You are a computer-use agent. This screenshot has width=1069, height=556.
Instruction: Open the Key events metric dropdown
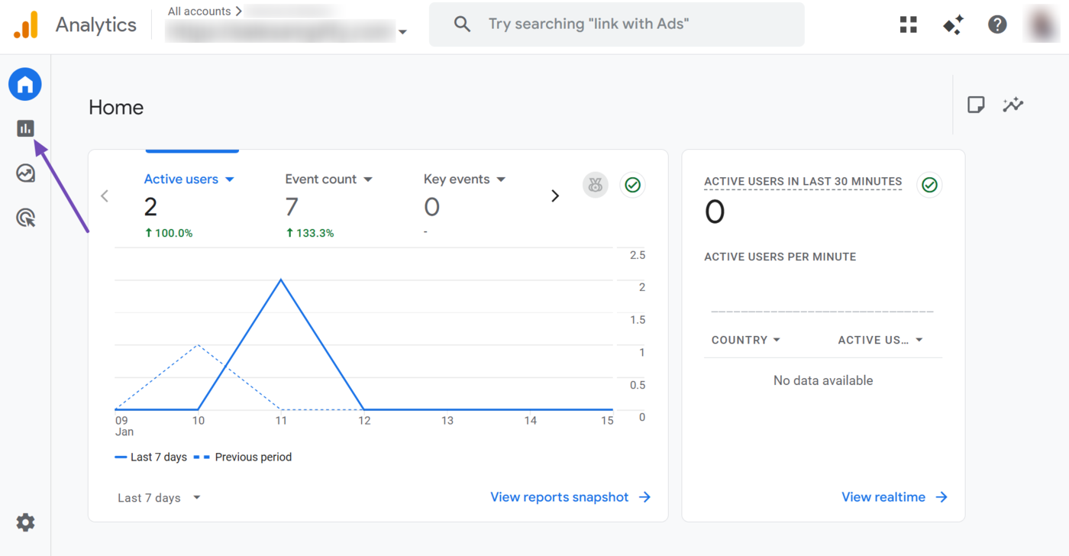click(464, 179)
